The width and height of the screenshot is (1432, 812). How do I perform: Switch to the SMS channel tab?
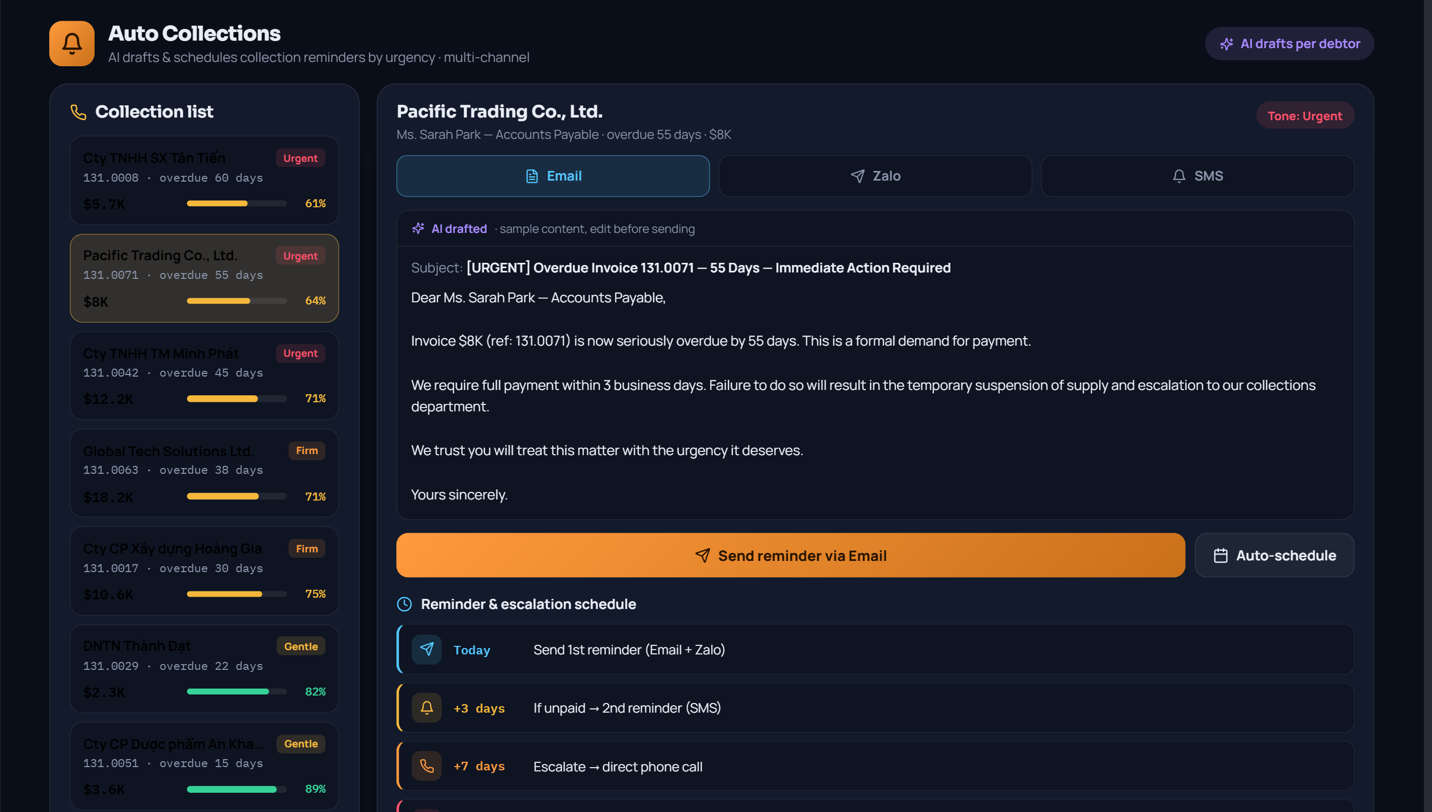1198,176
